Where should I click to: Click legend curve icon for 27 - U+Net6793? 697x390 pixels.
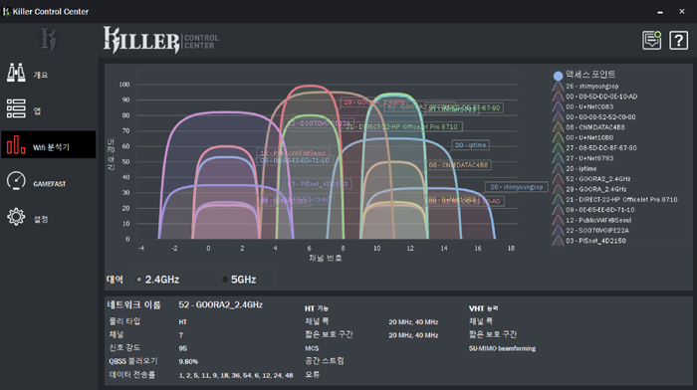coord(558,158)
